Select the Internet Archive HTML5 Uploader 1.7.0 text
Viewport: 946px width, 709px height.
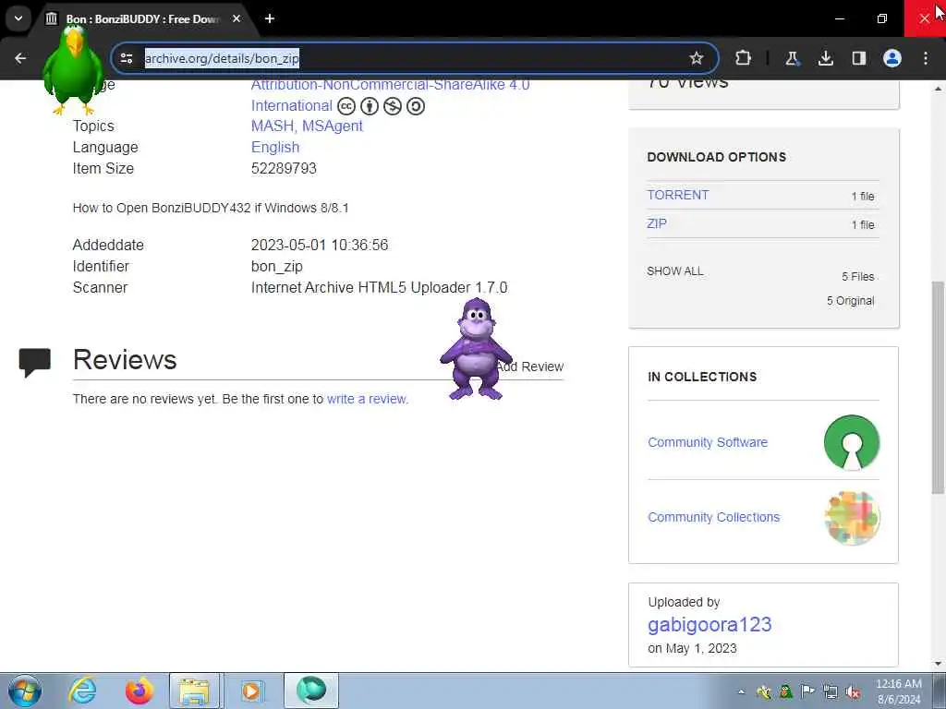tap(379, 288)
